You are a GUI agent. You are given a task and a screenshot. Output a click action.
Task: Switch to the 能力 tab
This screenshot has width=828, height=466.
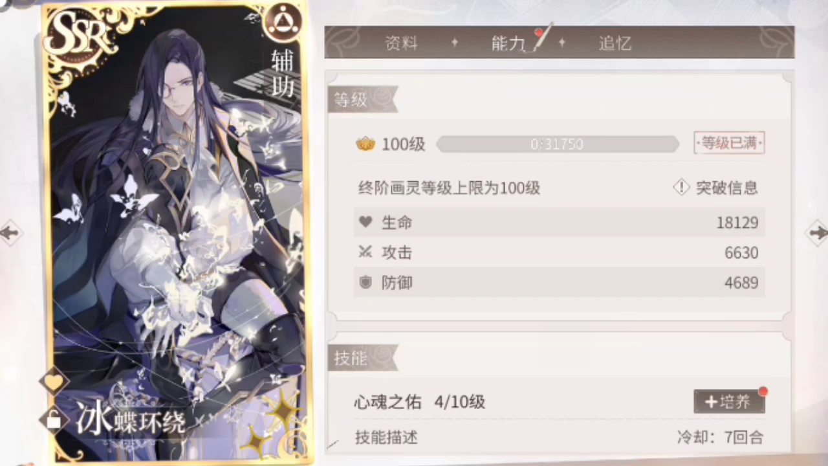pos(508,43)
